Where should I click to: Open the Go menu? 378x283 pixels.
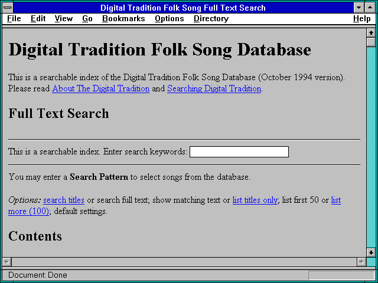[87, 19]
